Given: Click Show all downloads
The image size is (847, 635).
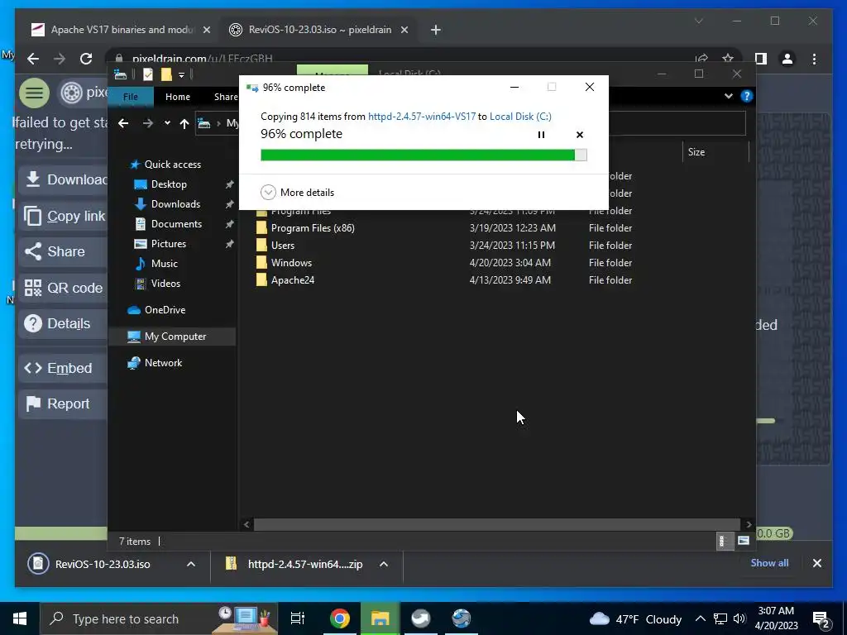Looking at the screenshot, I should tap(769, 562).
